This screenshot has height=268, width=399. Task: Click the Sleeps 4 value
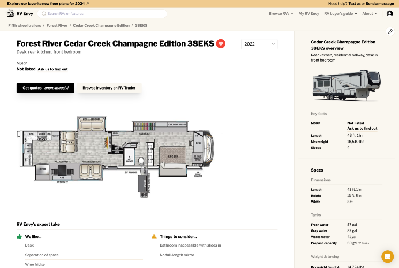[x=348, y=148]
